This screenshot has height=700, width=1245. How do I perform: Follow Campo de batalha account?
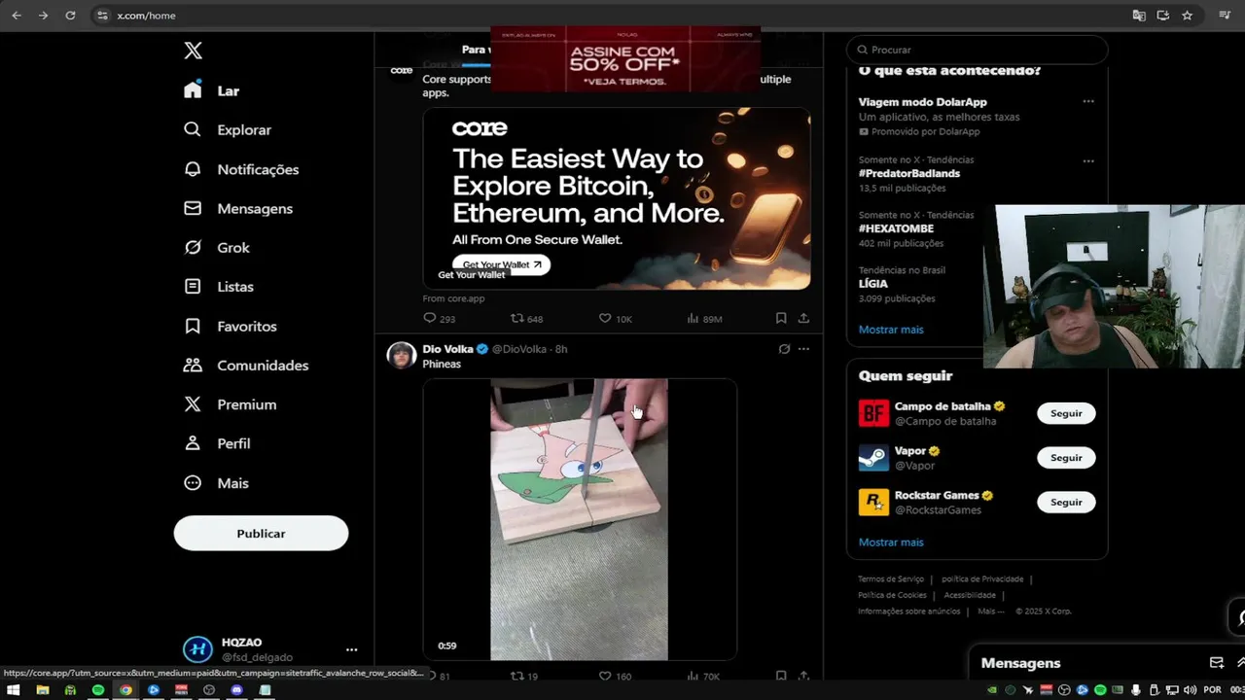click(1066, 413)
